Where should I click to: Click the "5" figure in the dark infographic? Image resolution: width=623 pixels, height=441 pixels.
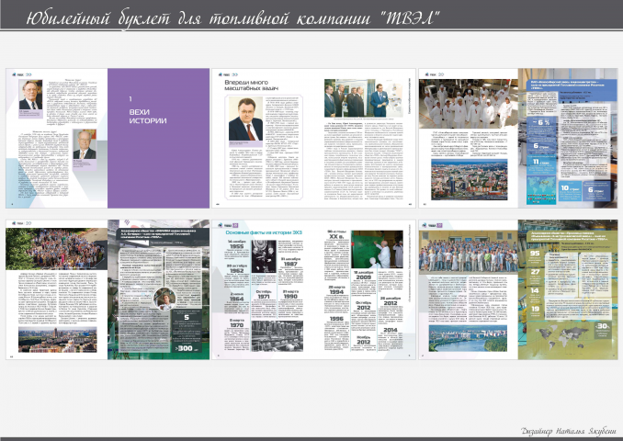(x=187, y=317)
